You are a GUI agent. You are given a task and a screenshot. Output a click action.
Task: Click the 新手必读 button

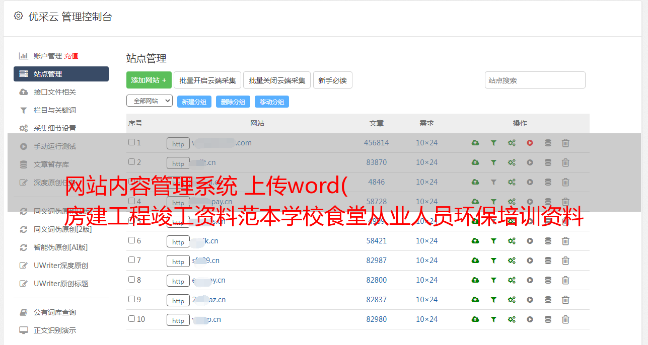[x=332, y=80]
